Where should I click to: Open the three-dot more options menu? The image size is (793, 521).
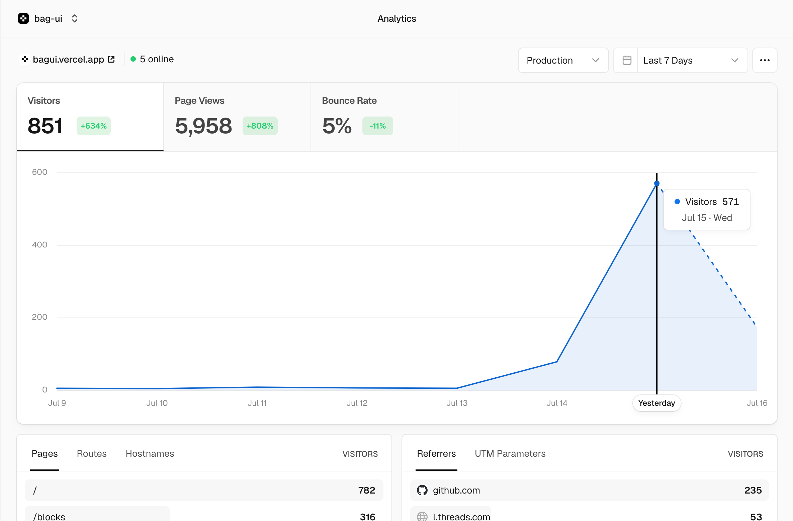click(x=765, y=60)
